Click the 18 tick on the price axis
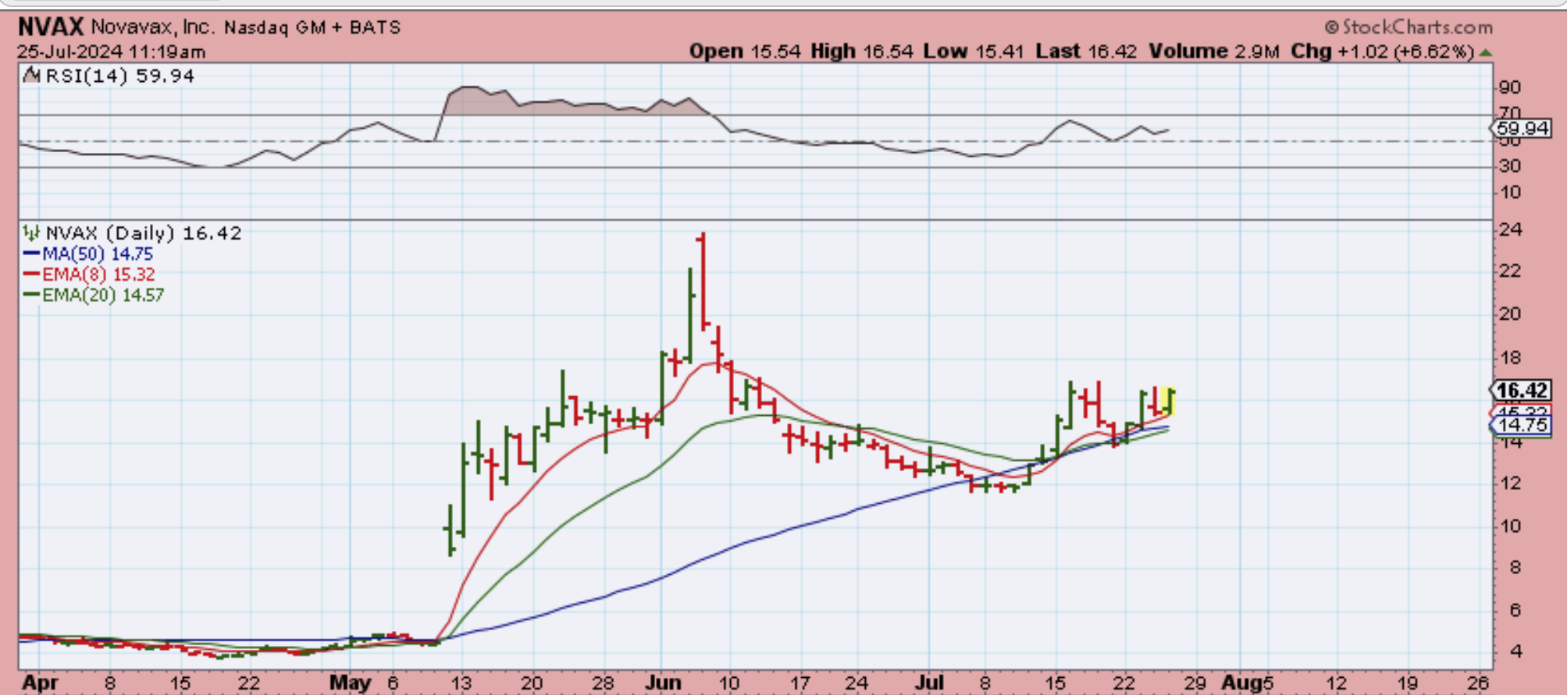Screen dimensions: 1567x695 tap(1510, 358)
